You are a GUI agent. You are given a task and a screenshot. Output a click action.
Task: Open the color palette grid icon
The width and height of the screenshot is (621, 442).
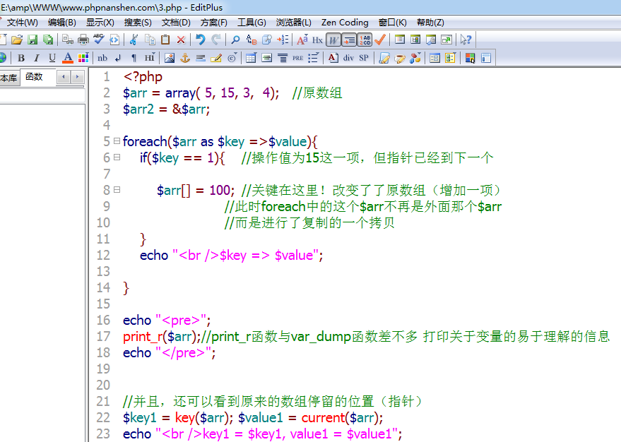[x=83, y=58]
